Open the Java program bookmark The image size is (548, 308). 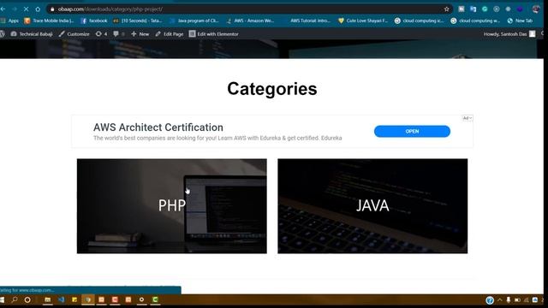194,21
